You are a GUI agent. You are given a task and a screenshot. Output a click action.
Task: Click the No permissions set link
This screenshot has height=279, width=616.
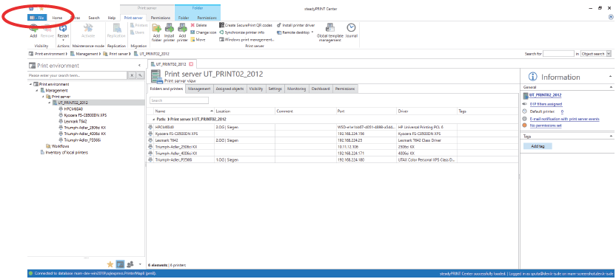[x=546, y=125]
